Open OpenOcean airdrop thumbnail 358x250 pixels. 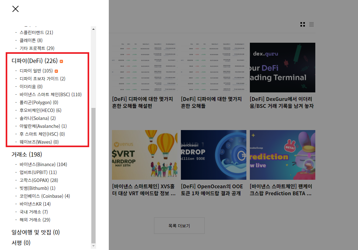point(213,155)
